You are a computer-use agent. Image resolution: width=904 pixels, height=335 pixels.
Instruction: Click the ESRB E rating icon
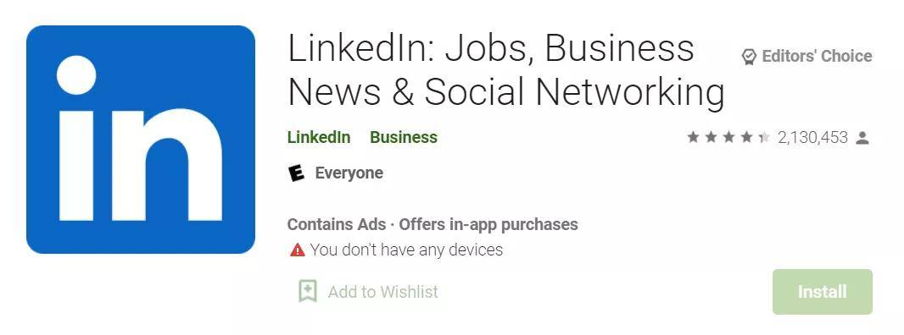(296, 173)
